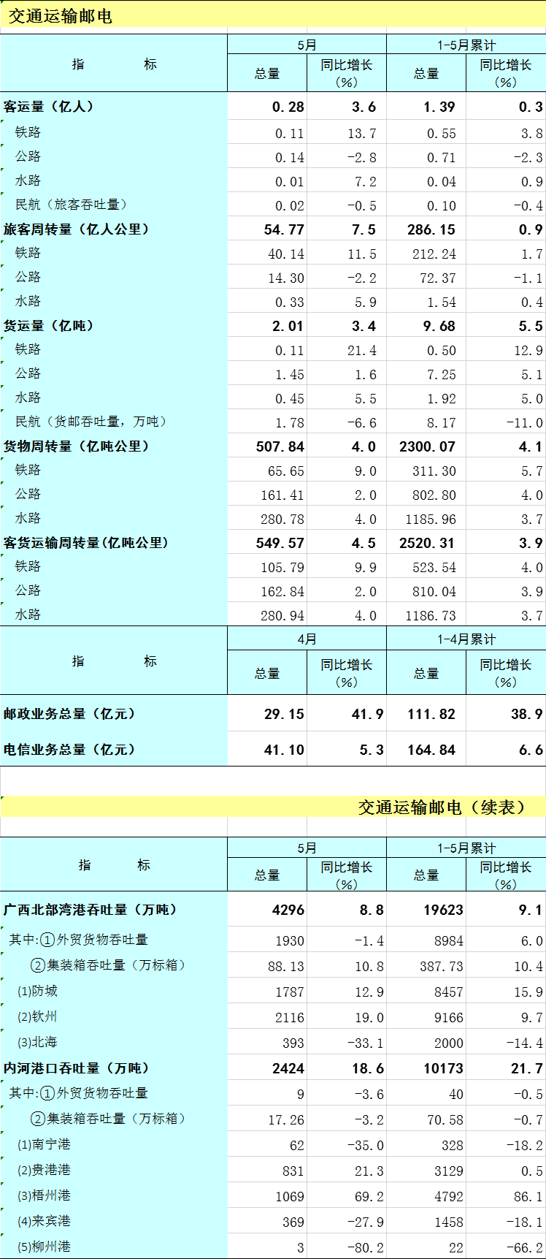Select the (2)贵港港 row label
The width and height of the screenshot is (546, 1259).
(44, 1171)
